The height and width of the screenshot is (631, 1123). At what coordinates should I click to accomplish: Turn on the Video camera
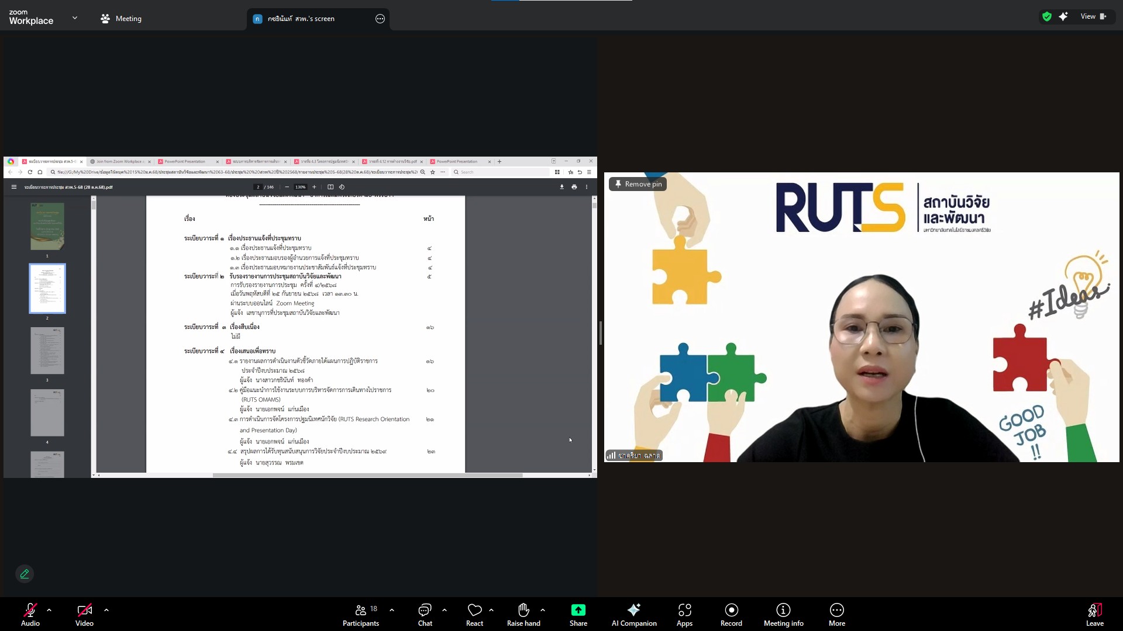(x=84, y=611)
